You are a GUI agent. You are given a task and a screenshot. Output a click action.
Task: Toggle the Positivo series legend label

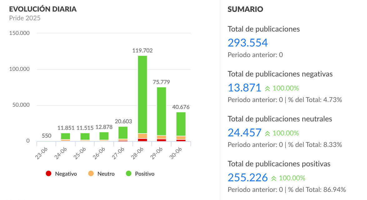point(145,174)
